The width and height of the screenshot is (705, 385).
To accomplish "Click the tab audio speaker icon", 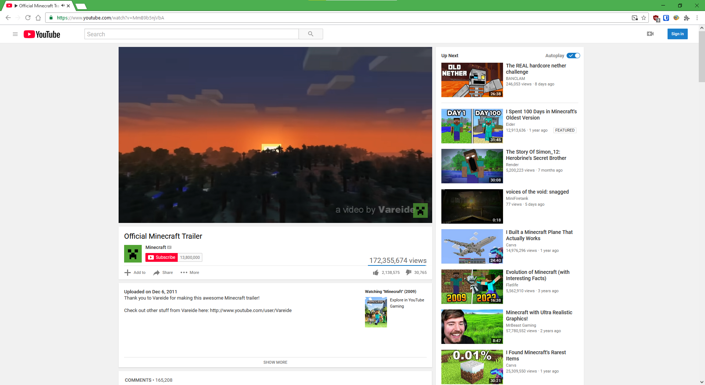I will [x=63, y=5].
